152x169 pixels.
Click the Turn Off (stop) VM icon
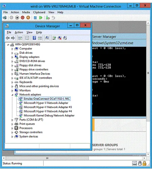point(17,18)
